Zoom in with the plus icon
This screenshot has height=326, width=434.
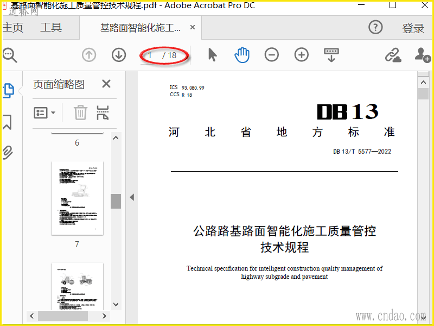coord(302,55)
